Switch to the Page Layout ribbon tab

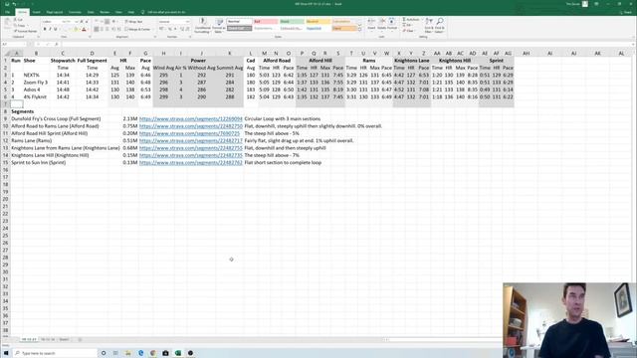tap(55, 12)
